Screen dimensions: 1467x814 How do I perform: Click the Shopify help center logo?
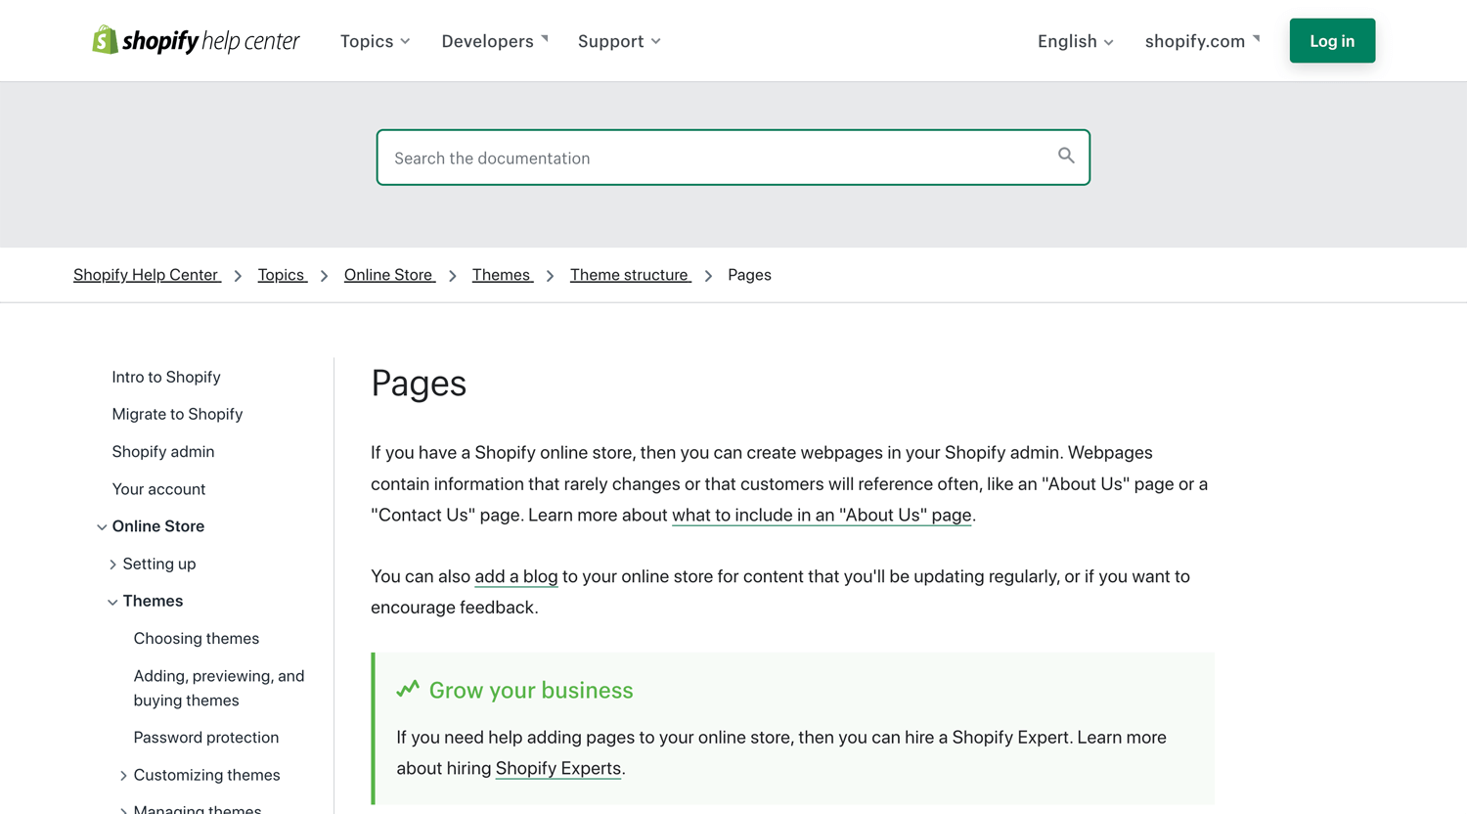196,40
